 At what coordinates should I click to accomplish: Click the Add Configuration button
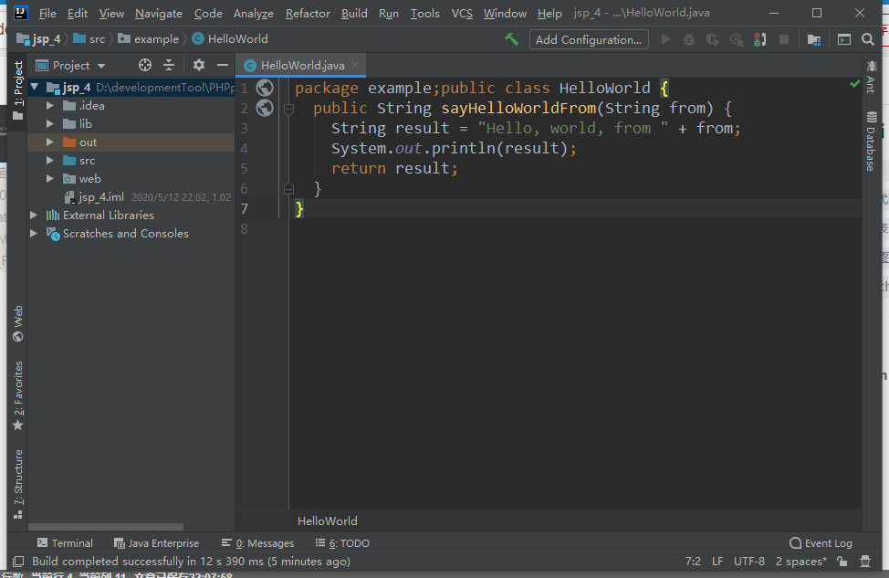(x=589, y=39)
